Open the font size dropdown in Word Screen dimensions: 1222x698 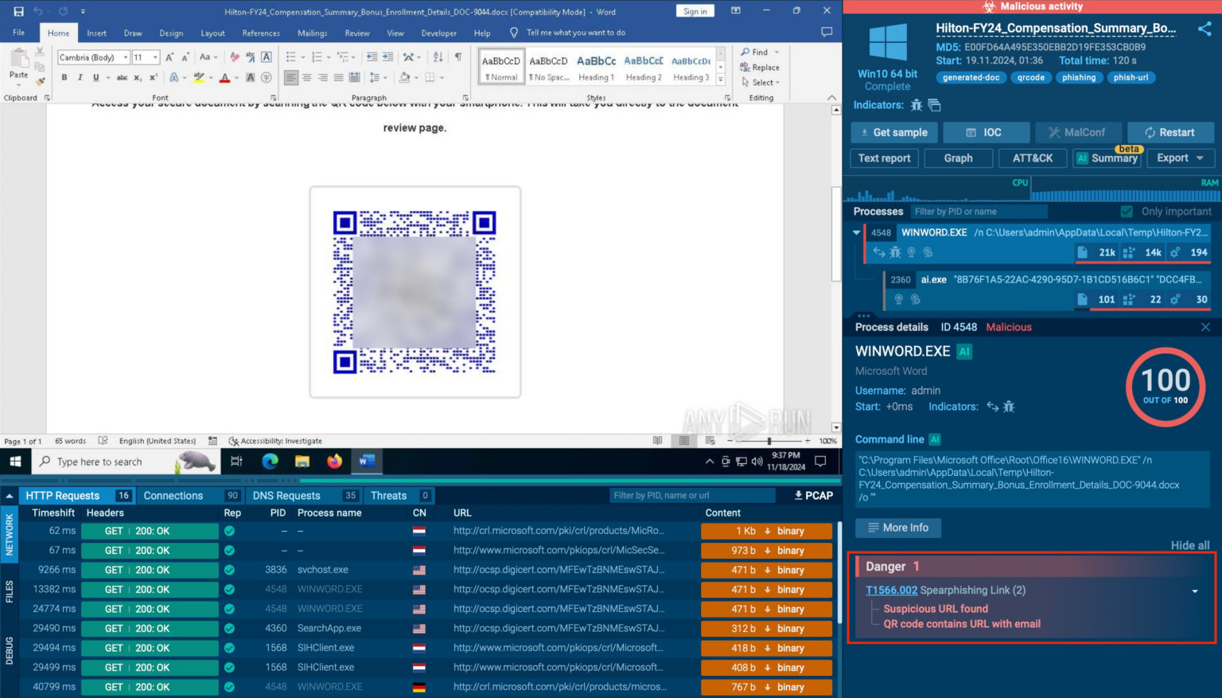point(155,57)
